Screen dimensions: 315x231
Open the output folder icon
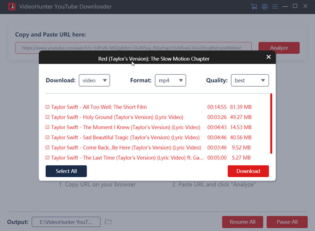click(109, 222)
